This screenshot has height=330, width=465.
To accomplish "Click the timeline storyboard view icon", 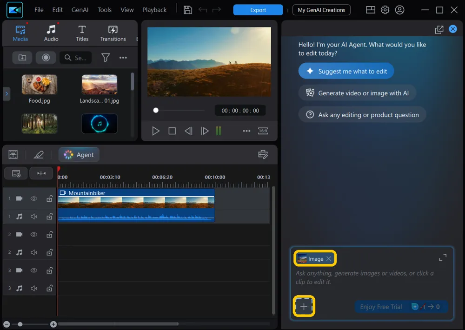I will coord(13,154).
